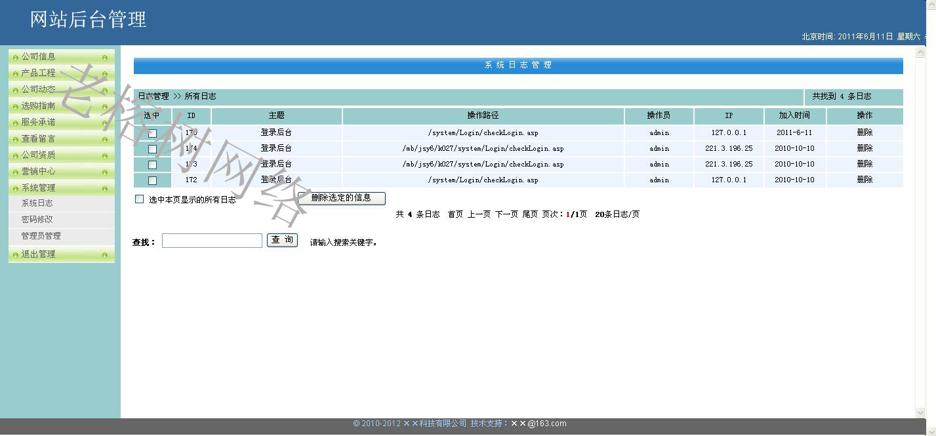Click the icon left of 营销中心
936x436 pixels.
(x=16, y=172)
